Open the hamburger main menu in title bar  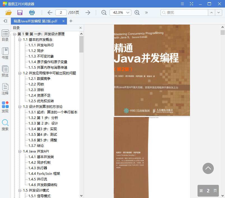182,4
